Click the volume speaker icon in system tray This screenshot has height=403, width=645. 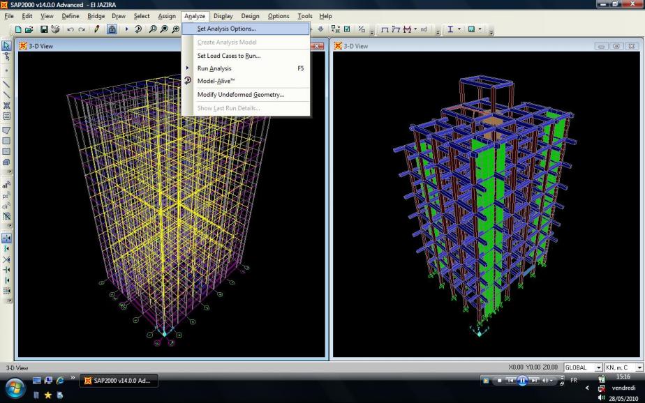tap(602, 397)
